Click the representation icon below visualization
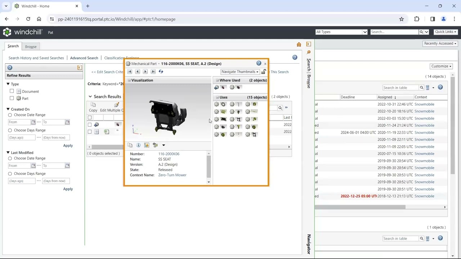 [x=147, y=145]
